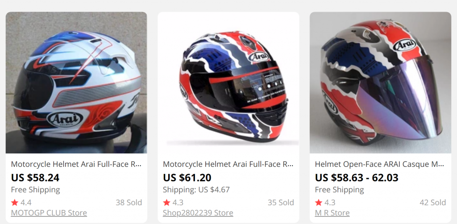This screenshot has height=224, width=457.
Task: Open the open-face Arai helmet with purple visor image
Action: pyautogui.click(x=380, y=83)
